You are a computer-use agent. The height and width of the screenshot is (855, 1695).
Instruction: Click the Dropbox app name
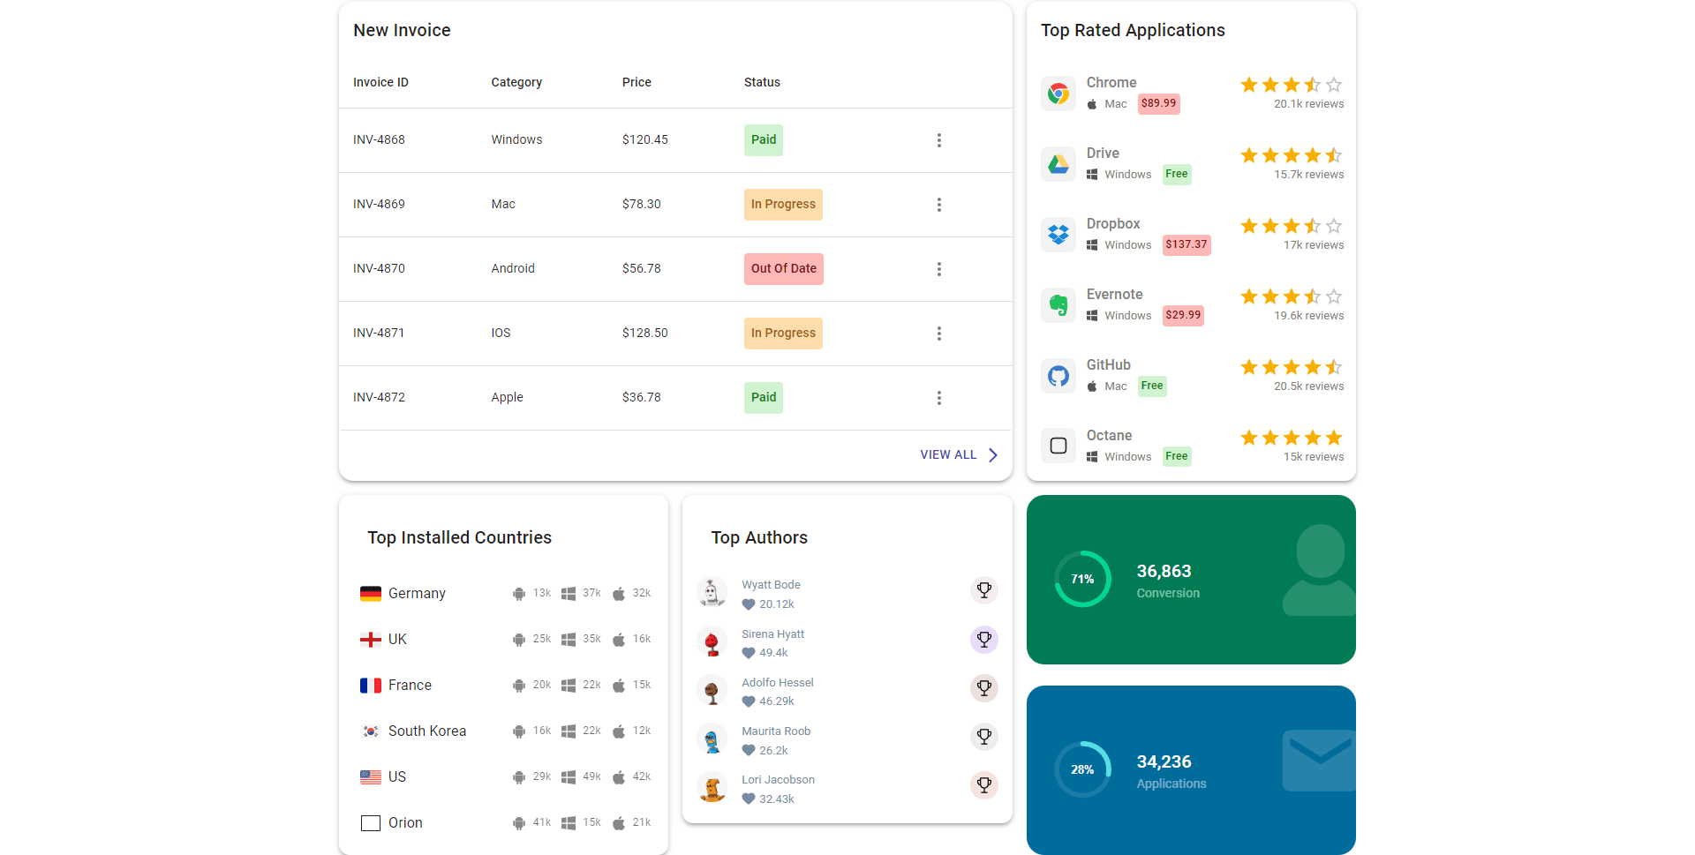tap(1113, 224)
